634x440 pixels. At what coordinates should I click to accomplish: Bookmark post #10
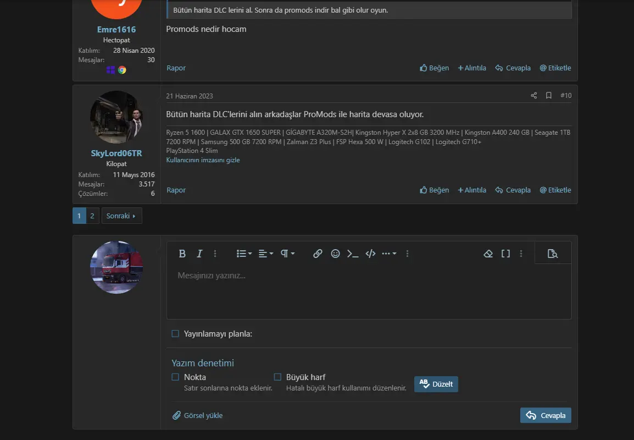click(549, 96)
